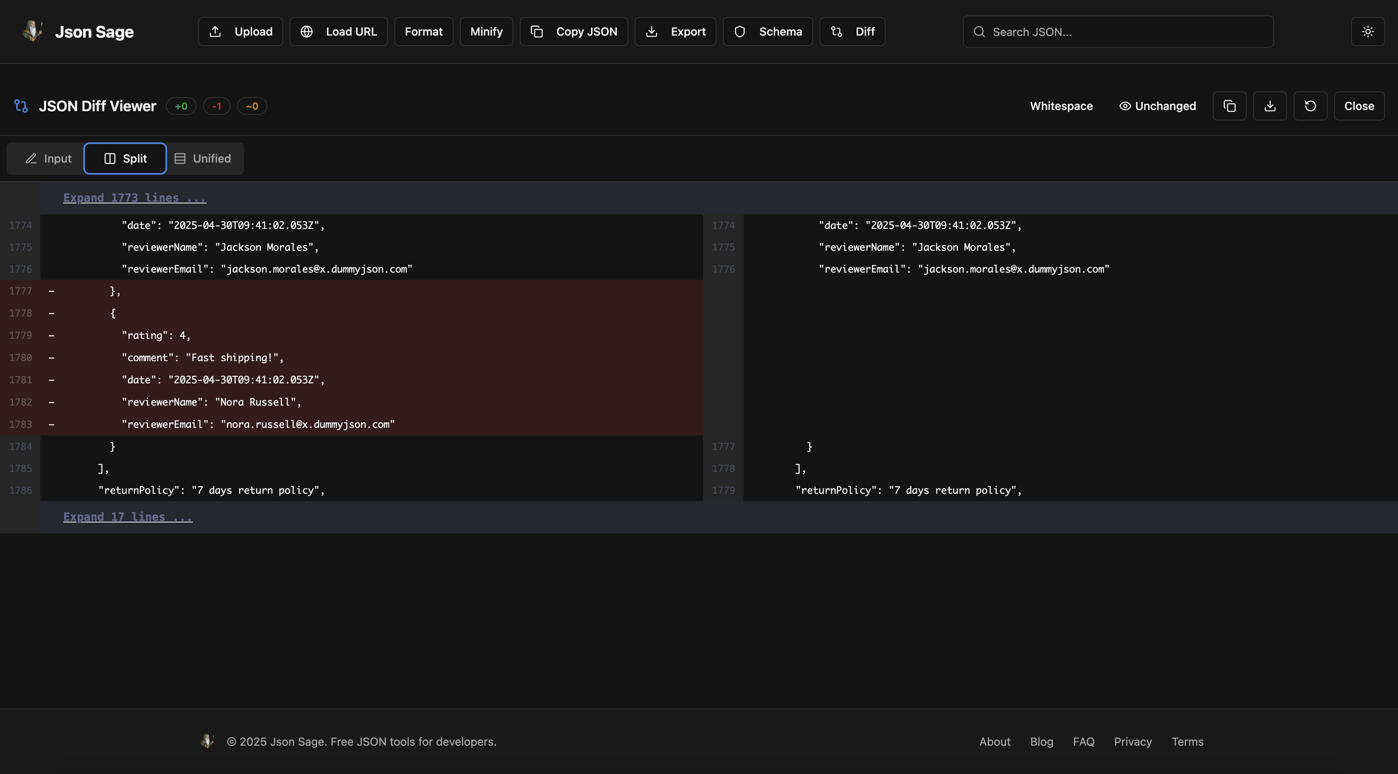Expand the hidden 1773 lines
This screenshot has height=774, width=1398.
click(134, 197)
